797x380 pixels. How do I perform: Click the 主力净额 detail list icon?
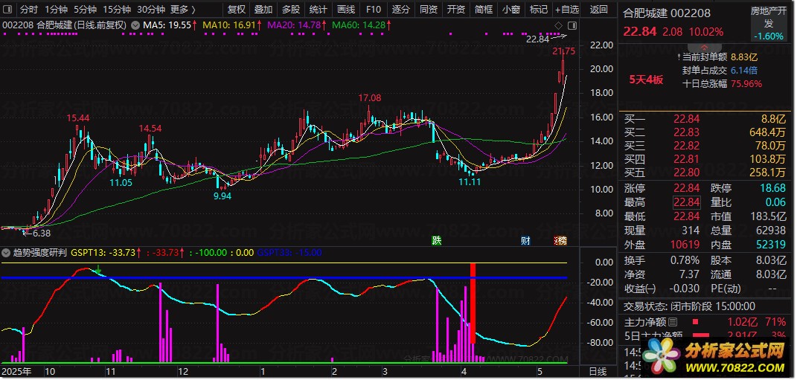tap(673, 321)
